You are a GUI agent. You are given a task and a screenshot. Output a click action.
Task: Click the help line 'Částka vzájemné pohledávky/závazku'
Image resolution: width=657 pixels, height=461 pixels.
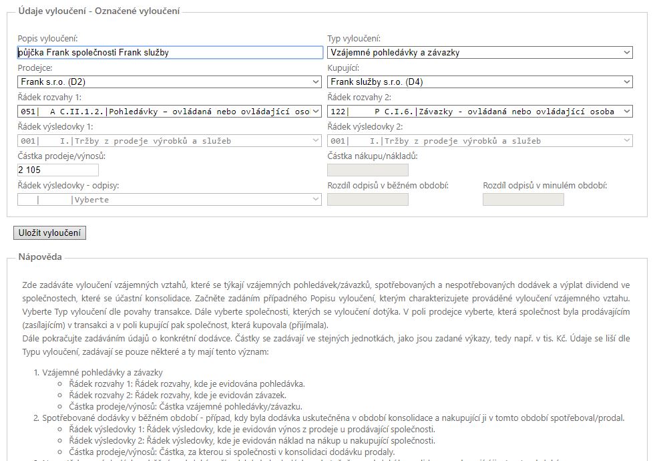click(x=186, y=406)
